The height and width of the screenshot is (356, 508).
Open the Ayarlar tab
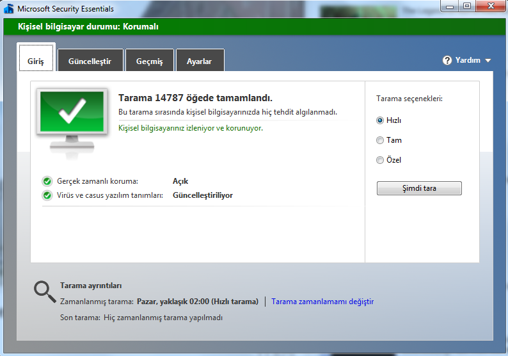pyautogui.click(x=200, y=60)
